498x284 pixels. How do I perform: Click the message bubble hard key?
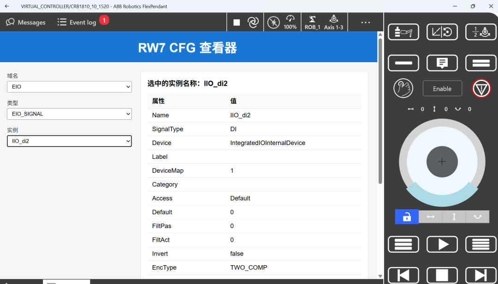(442, 63)
